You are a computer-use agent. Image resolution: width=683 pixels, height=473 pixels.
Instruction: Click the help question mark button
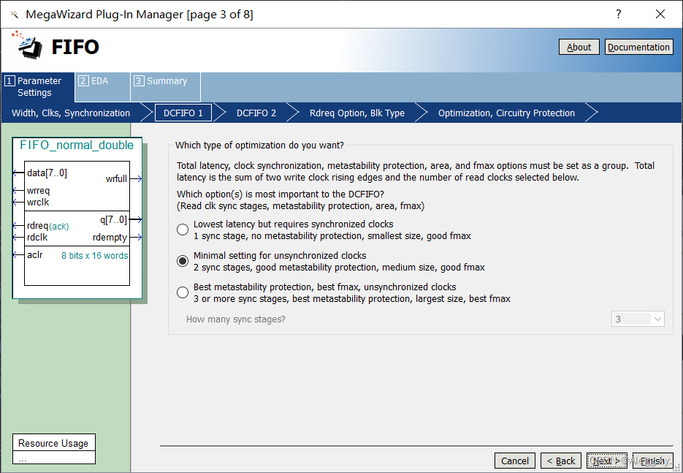point(619,14)
